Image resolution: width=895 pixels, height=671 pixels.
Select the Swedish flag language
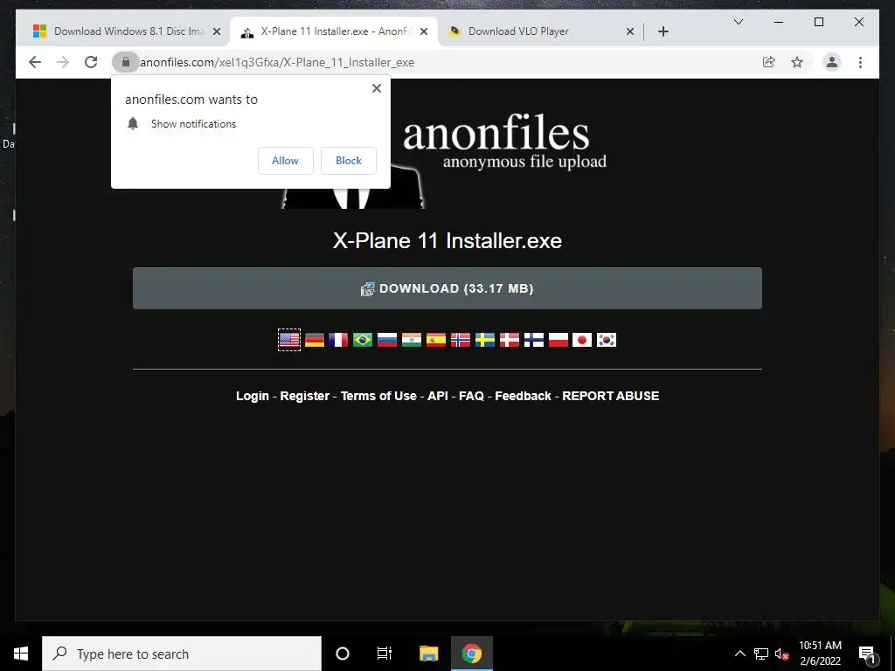(485, 340)
